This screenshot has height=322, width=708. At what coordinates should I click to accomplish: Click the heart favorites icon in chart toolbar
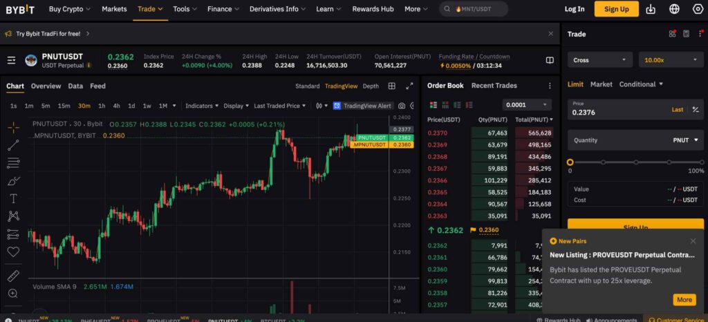coord(14,252)
